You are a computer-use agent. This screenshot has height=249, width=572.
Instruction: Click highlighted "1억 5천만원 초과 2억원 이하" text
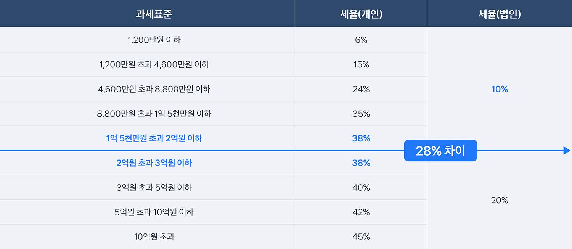click(154, 138)
